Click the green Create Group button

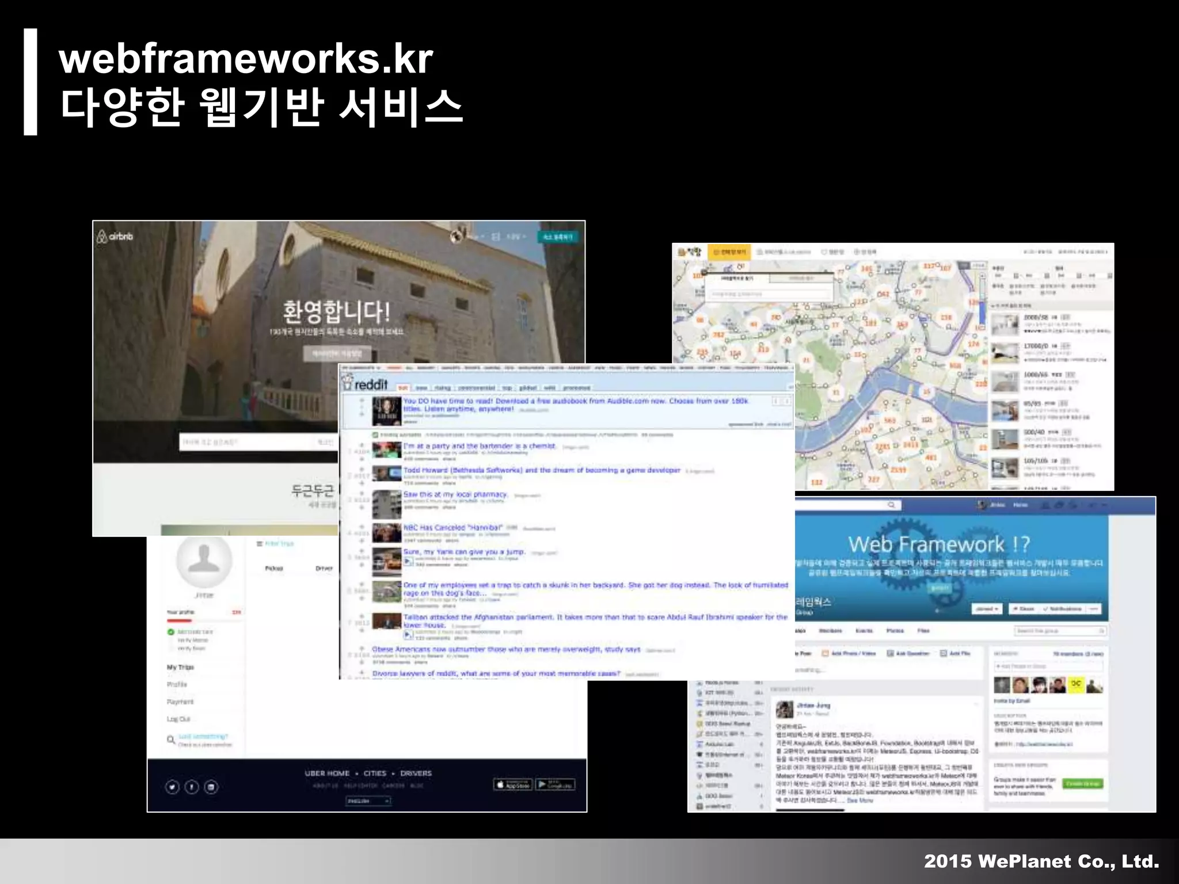pos(1082,783)
